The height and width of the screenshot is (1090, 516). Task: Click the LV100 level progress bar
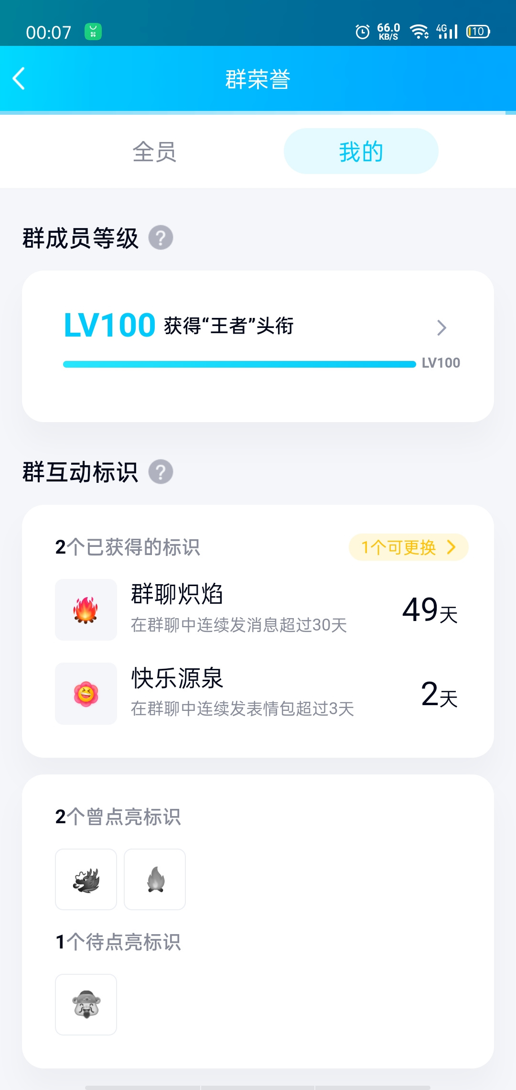coord(239,364)
